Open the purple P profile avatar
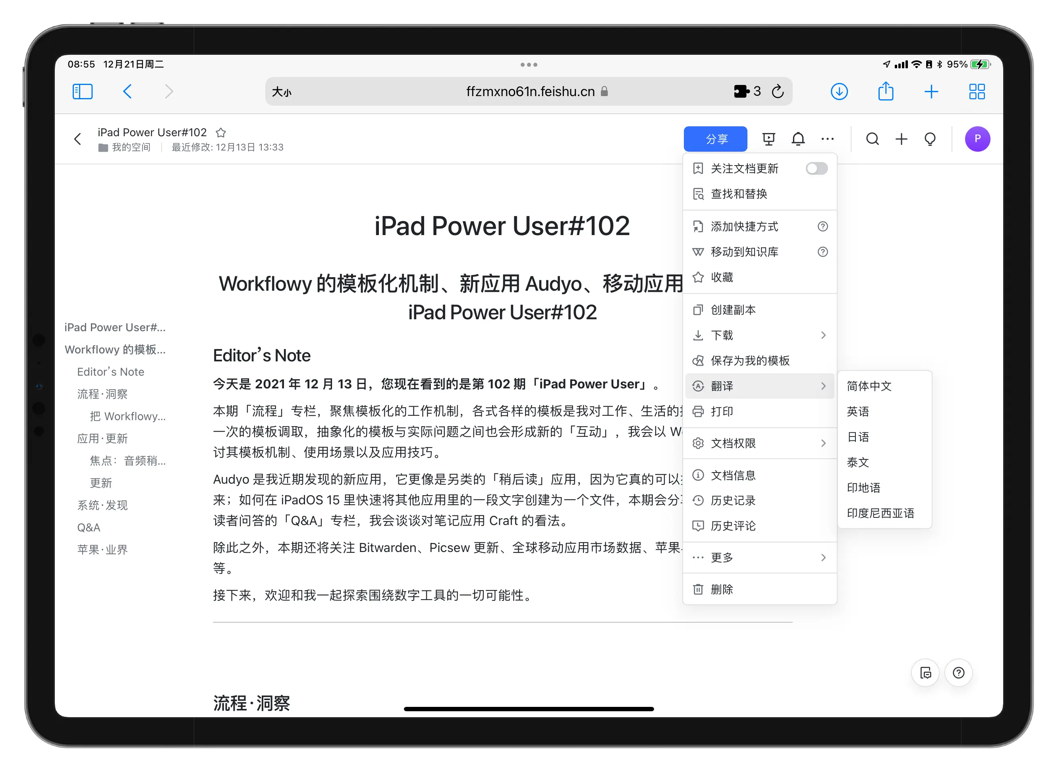The image size is (1058, 772). tap(978, 139)
